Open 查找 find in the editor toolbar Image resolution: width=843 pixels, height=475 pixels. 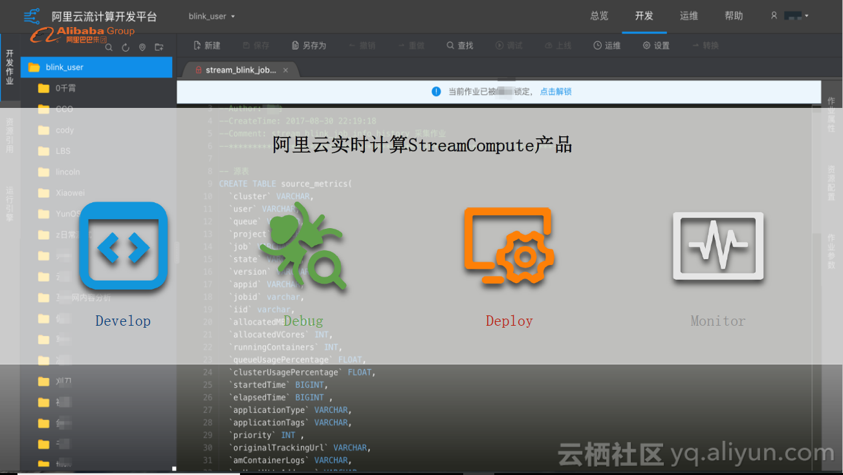click(460, 46)
